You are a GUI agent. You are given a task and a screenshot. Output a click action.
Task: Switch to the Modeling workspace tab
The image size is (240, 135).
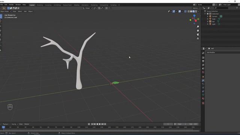(x=40, y=5)
